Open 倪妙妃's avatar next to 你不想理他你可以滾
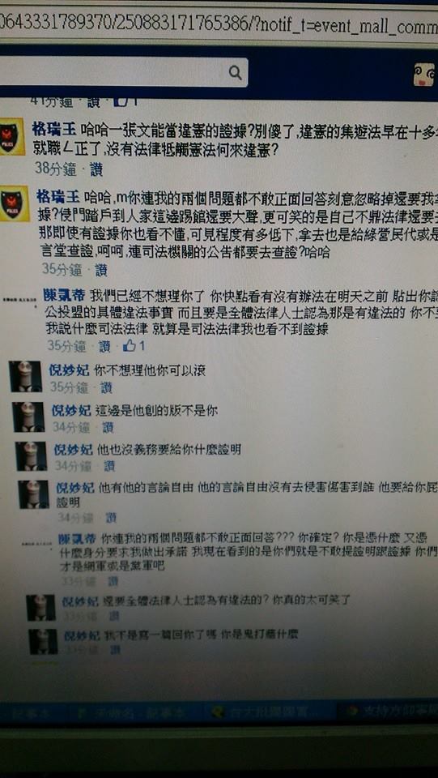Image resolution: width=438 pixels, height=778 pixels. (x=25, y=377)
